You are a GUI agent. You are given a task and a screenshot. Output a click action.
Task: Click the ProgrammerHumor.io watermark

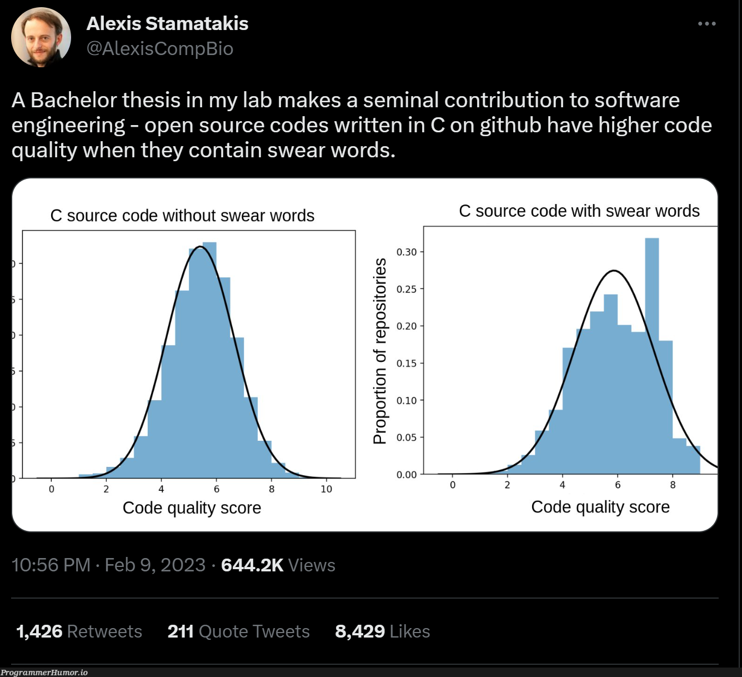point(44,673)
